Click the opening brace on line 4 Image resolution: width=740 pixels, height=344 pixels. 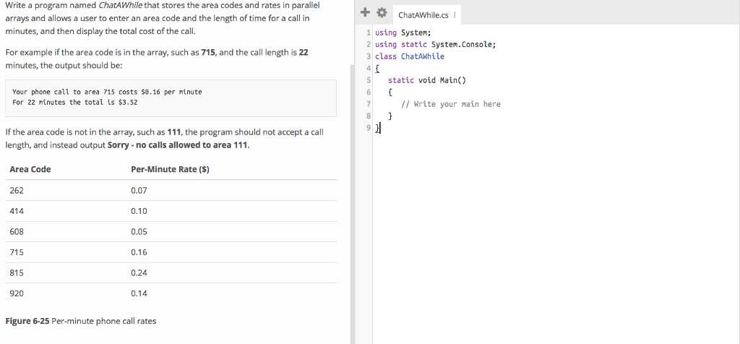377,69
